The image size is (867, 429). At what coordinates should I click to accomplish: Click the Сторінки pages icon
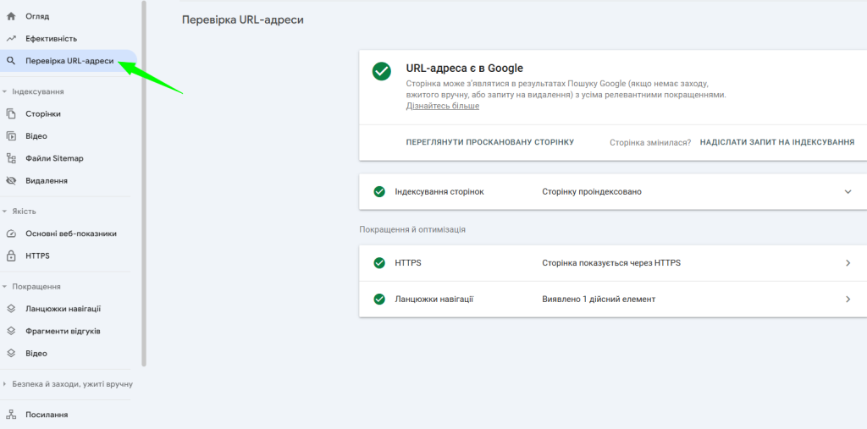coord(11,113)
